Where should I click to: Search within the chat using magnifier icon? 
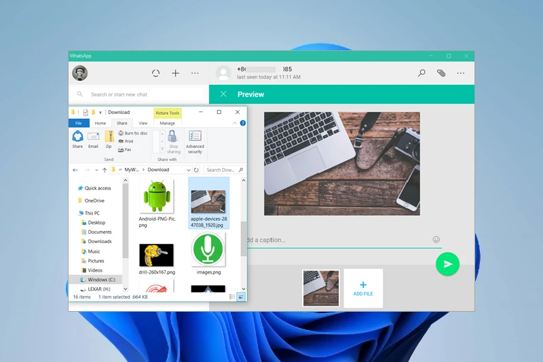click(x=422, y=73)
